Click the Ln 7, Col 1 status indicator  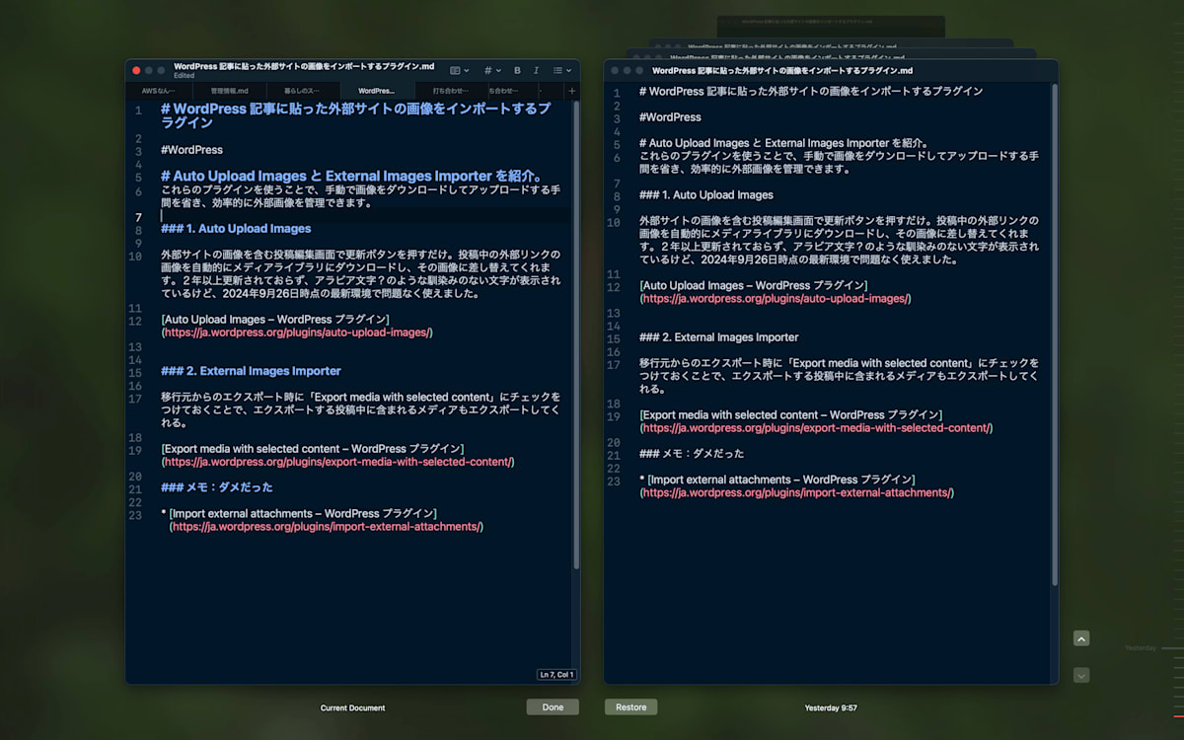556,675
